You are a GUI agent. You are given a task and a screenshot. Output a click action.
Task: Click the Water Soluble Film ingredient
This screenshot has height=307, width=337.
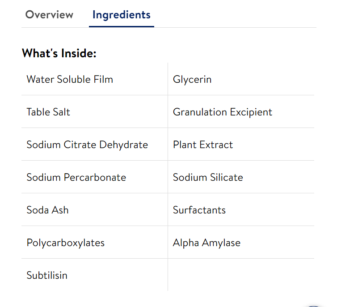70,79
